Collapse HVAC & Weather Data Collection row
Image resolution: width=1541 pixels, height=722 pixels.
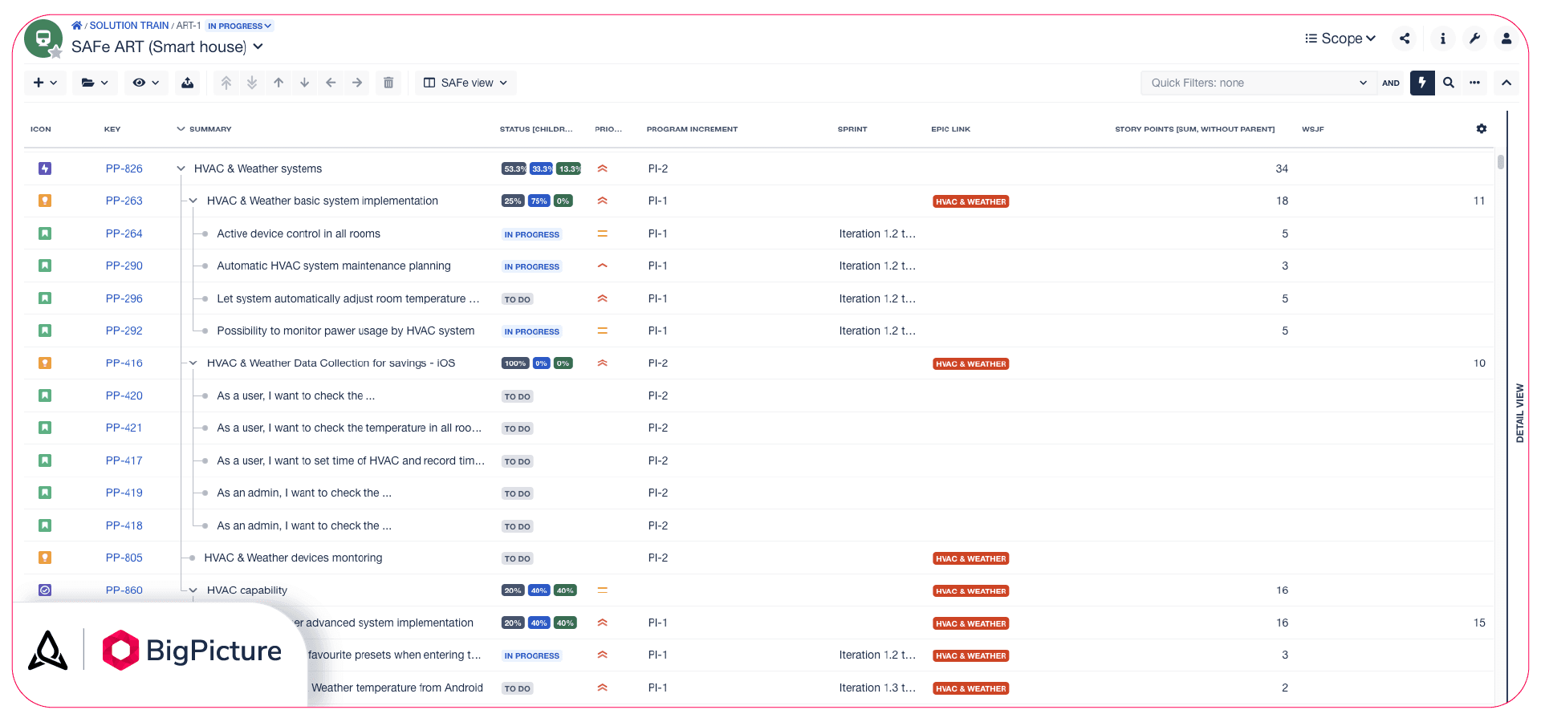[193, 363]
